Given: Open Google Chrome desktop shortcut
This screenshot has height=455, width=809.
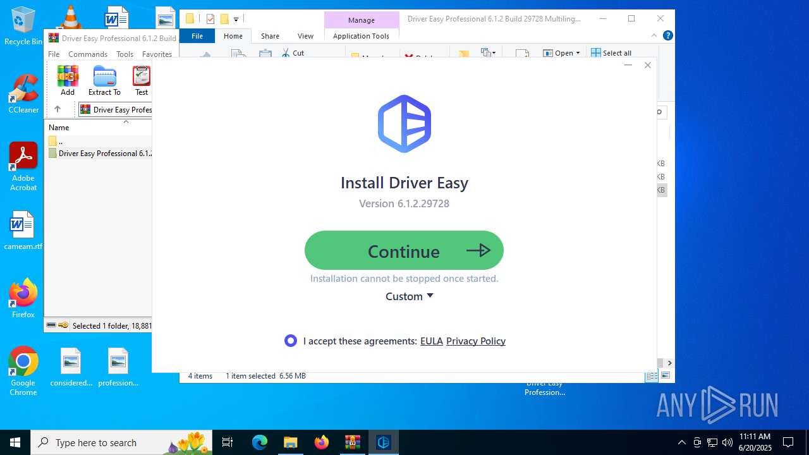Looking at the screenshot, I should pos(23,372).
